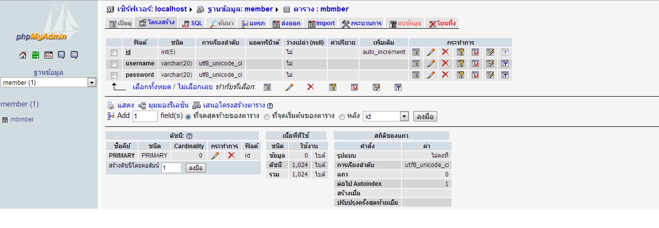Click the โยนทิ้ง drop table tab
The image size is (659, 228).
[x=442, y=23]
